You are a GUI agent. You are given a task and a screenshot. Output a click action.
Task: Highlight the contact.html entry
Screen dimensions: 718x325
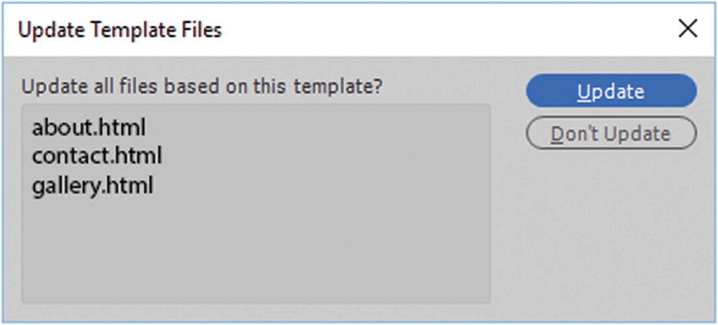point(97,156)
